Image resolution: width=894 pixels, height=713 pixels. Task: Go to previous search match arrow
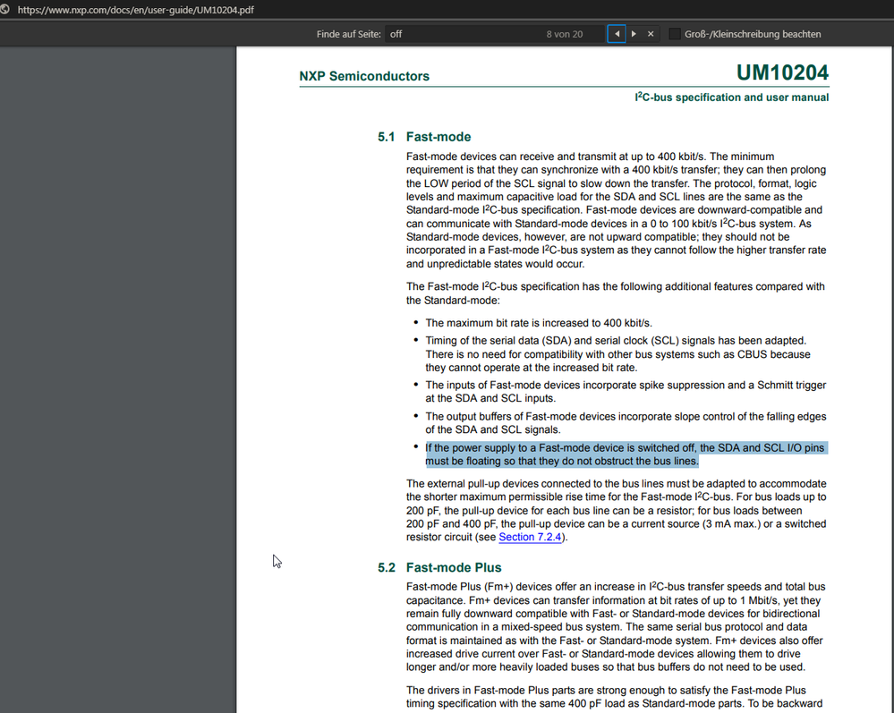click(617, 34)
